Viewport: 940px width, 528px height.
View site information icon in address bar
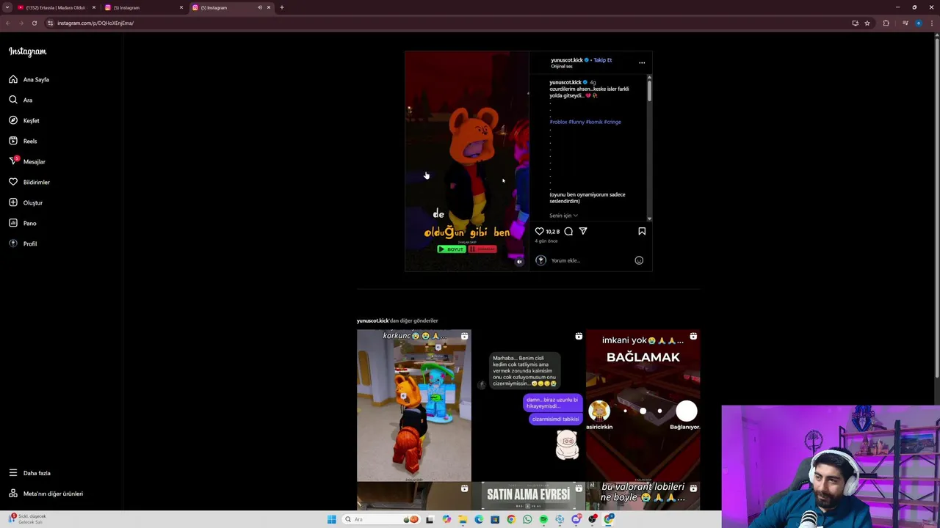[50, 23]
